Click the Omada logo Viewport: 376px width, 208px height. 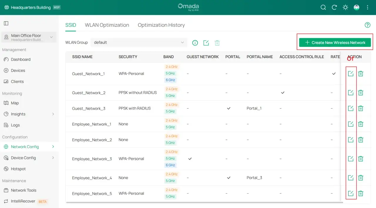coord(188,7)
